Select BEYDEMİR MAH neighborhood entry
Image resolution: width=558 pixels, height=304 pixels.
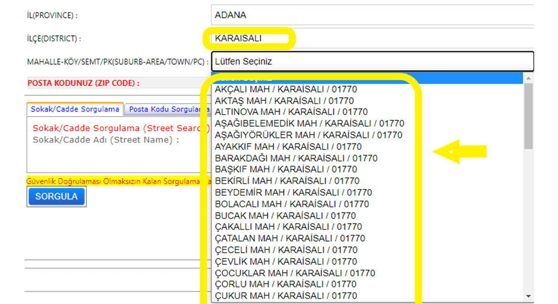pyautogui.click(x=293, y=193)
